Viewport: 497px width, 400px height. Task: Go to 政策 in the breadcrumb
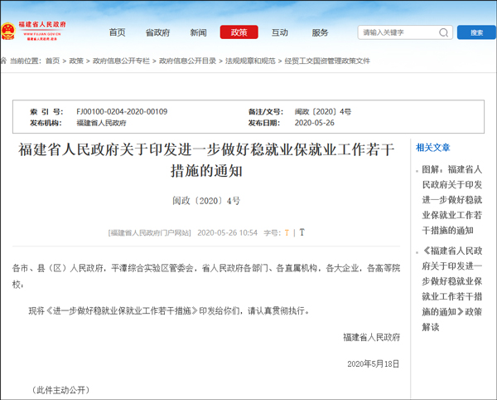pyautogui.click(x=76, y=61)
